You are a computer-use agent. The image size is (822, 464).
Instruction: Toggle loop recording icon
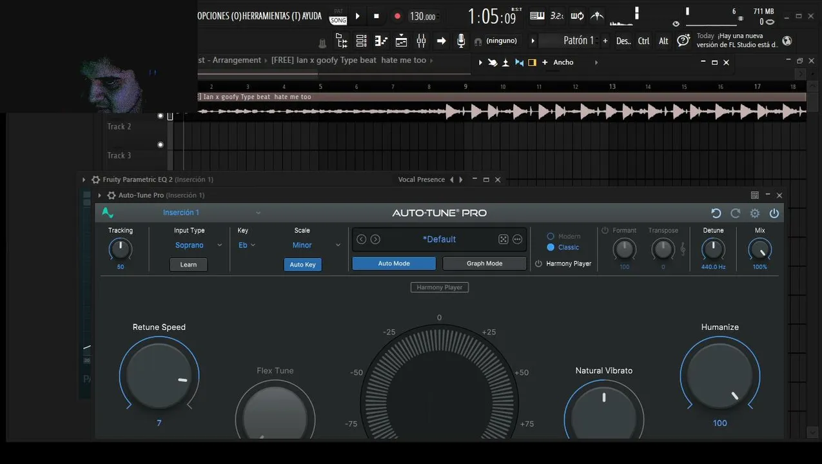pos(578,15)
